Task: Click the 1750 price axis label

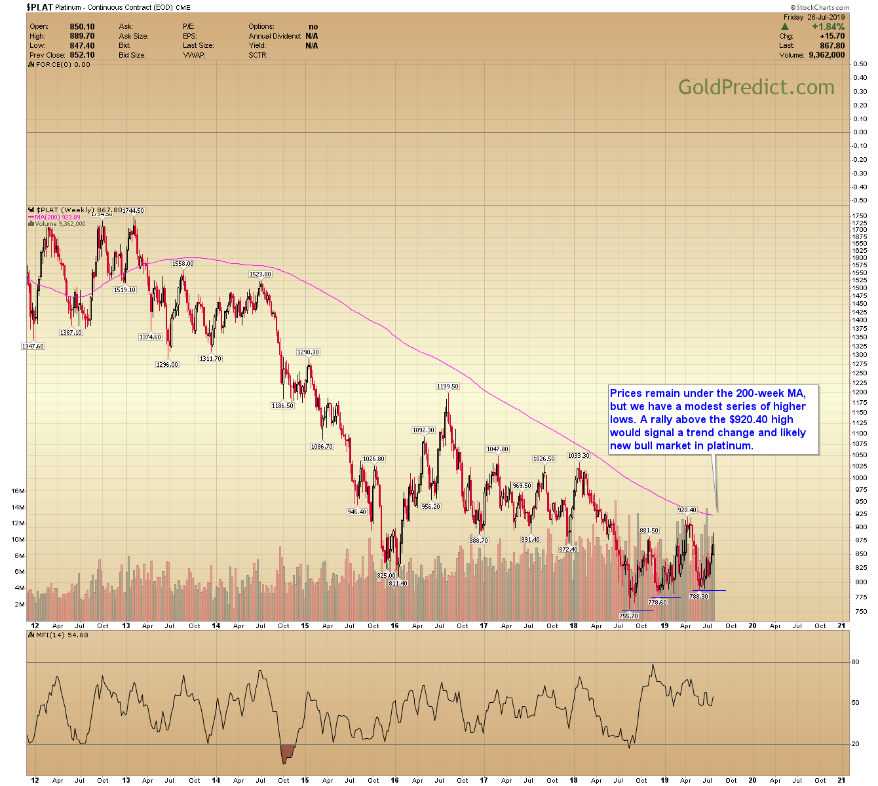Action: point(860,215)
